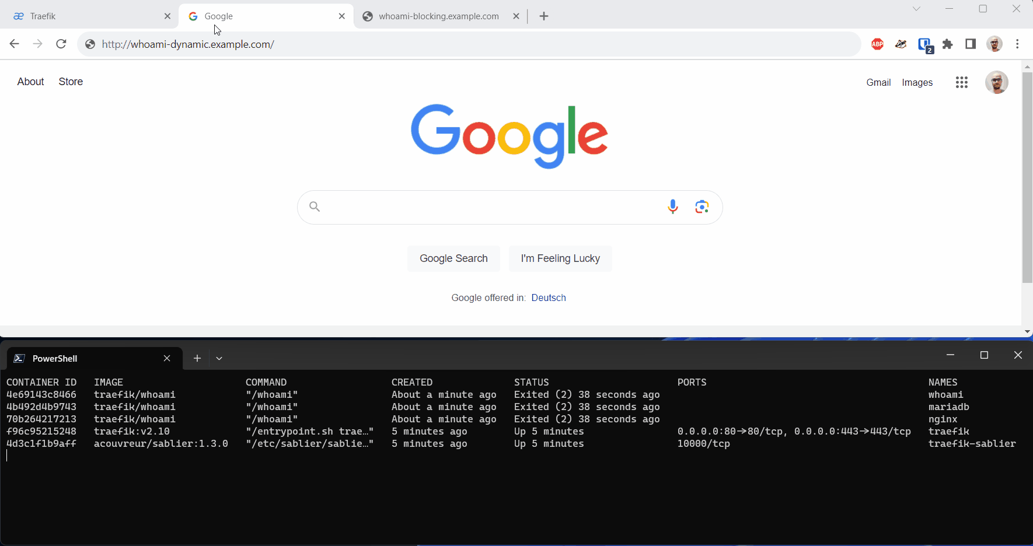The width and height of the screenshot is (1033, 546).
Task: Click image name traefik:v2.10
Action: pyautogui.click(x=132, y=432)
